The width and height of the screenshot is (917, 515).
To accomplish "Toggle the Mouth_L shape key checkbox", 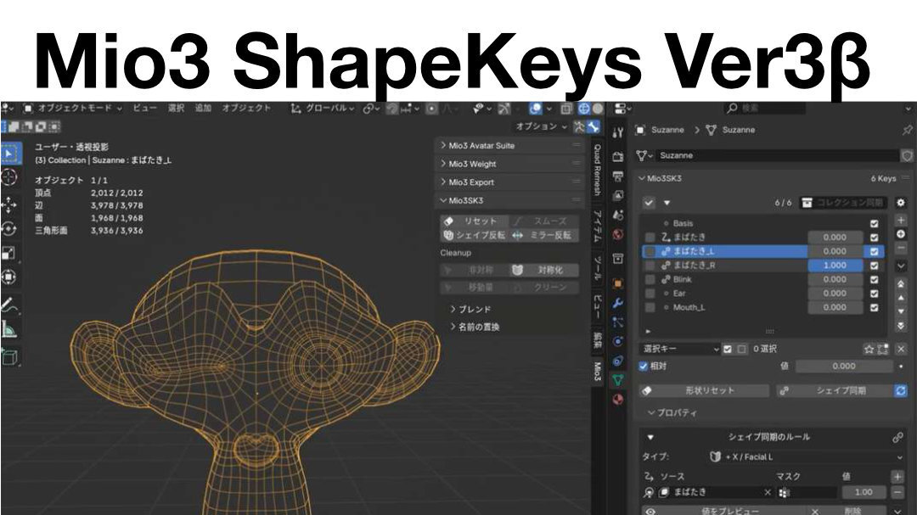I will pyautogui.click(x=874, y=307).
